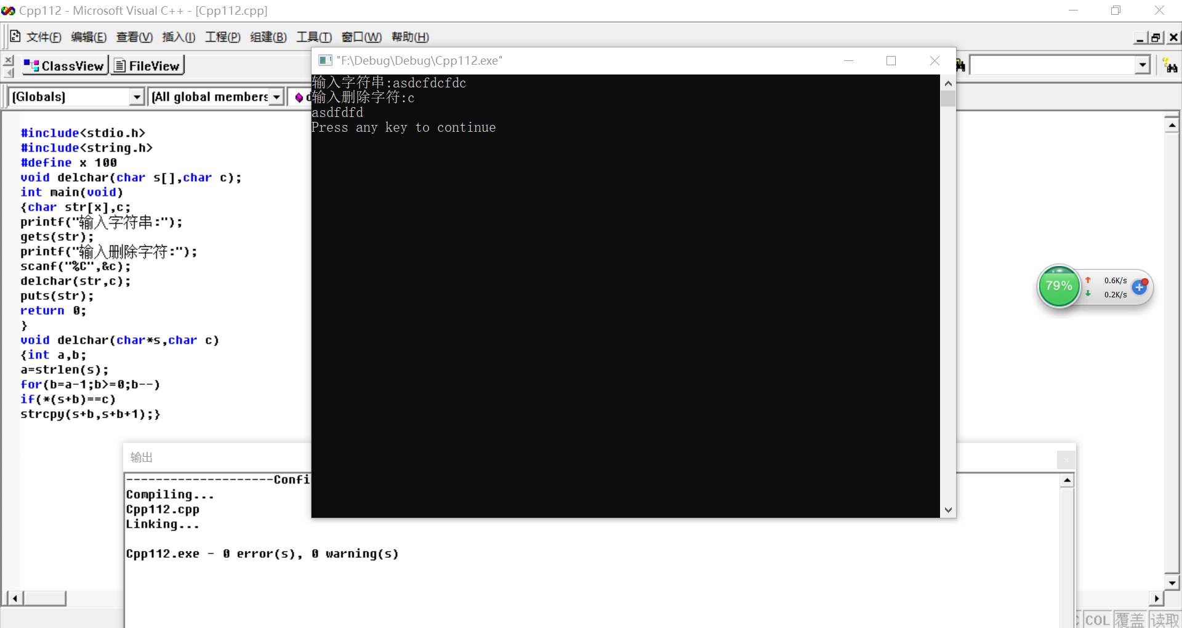
Task: Open the 编辑(E) menu
Action: tap(89, 37)
